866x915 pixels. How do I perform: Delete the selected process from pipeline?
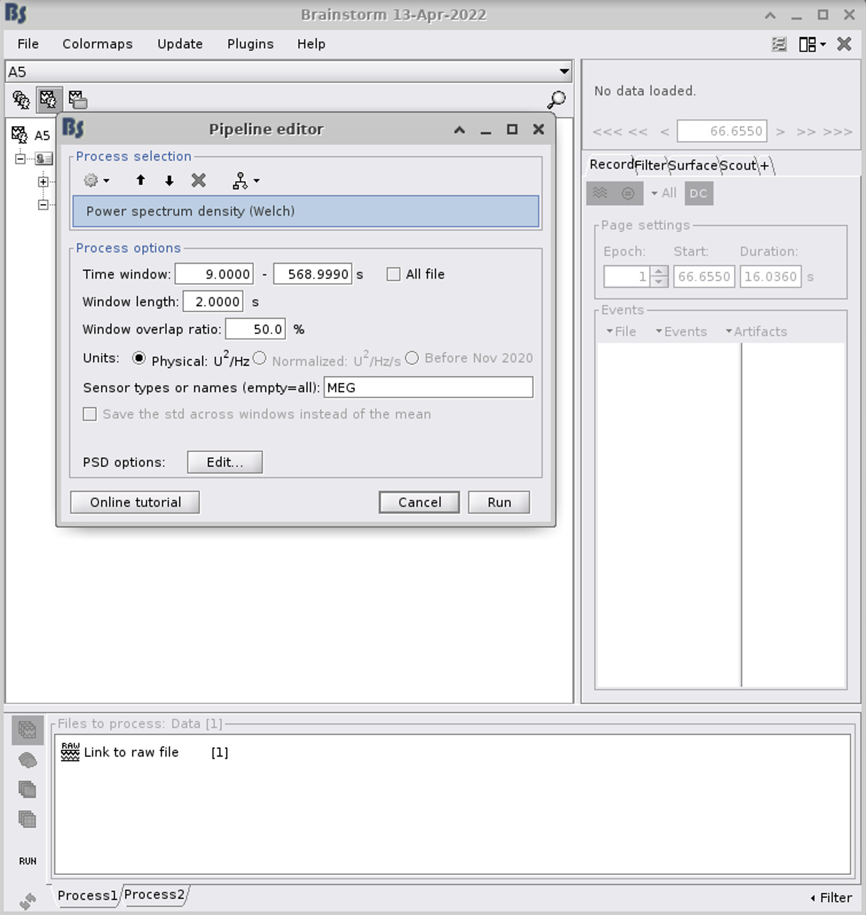point(198,181)
